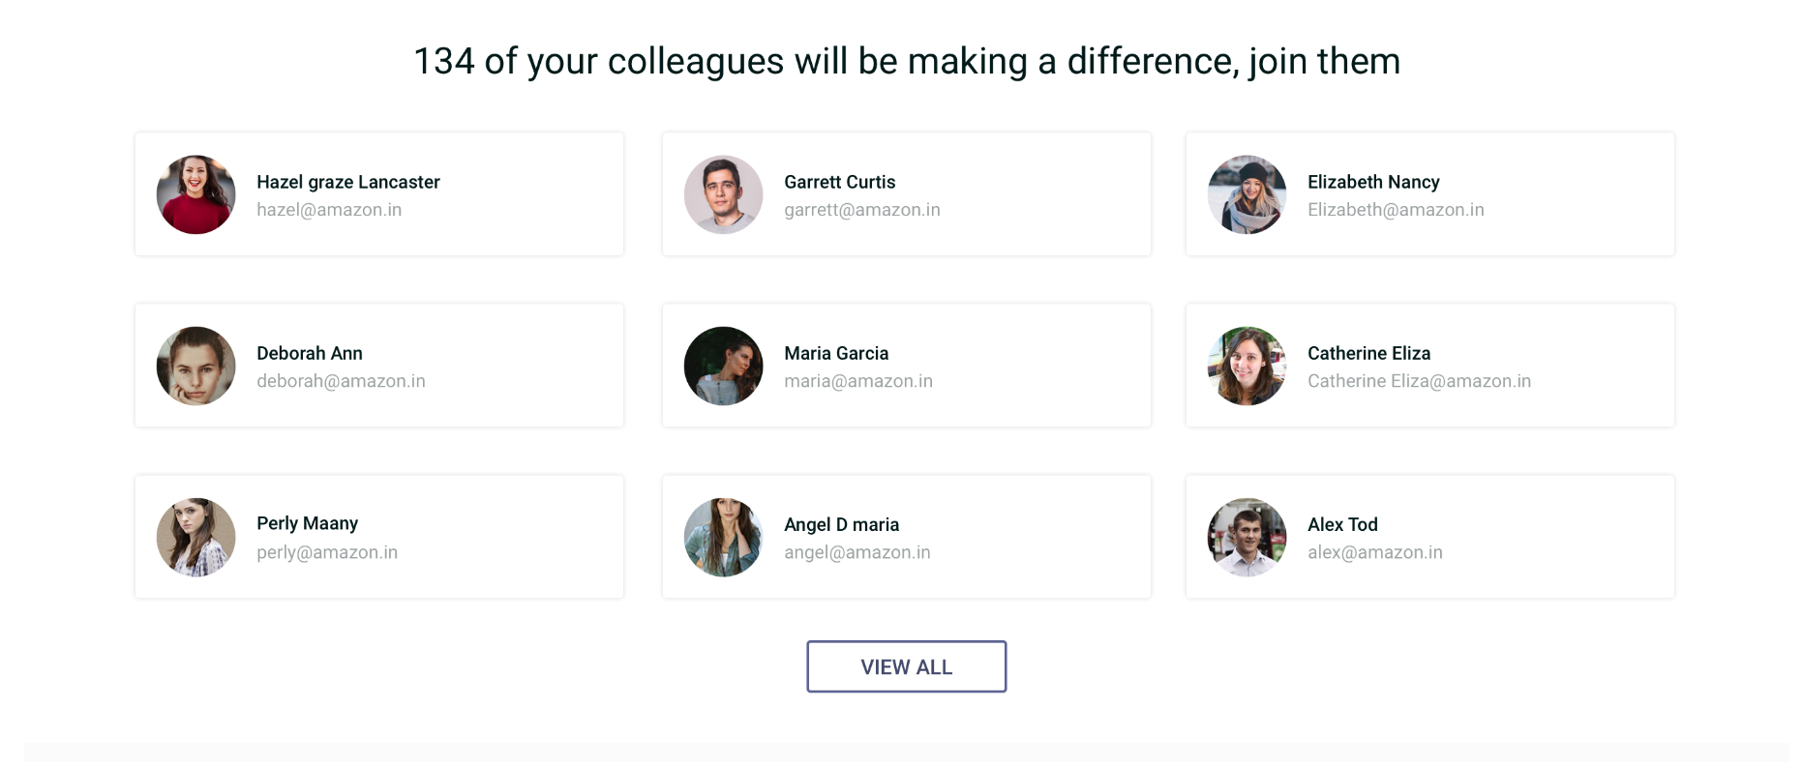Screen dimensions: 1803x765
Task: Select the maria@amazon.in email text
Action: coord(857,381)
